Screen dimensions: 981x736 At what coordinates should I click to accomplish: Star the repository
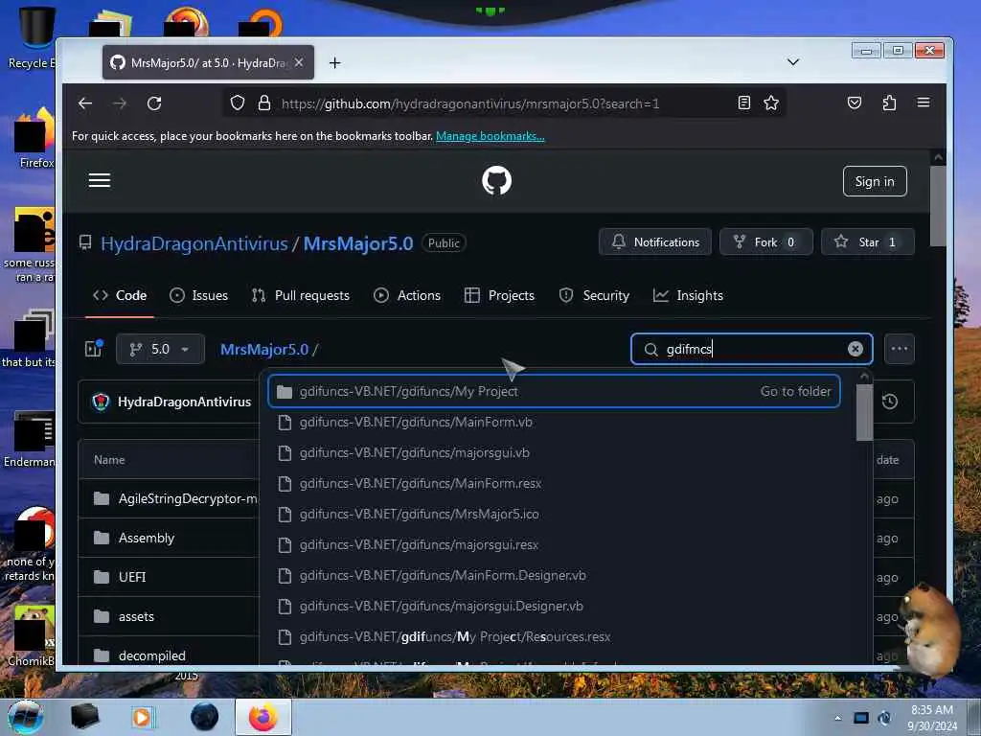(x=867, y=242)
